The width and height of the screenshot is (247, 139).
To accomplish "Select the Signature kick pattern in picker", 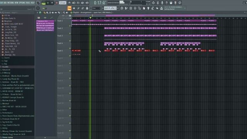I will click(x=45, y=21).
